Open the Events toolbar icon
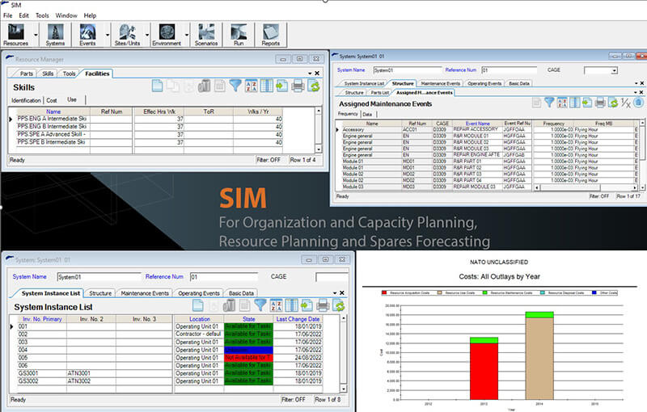The height and width of the screenshot is (412, 647). tap(87, 35)
